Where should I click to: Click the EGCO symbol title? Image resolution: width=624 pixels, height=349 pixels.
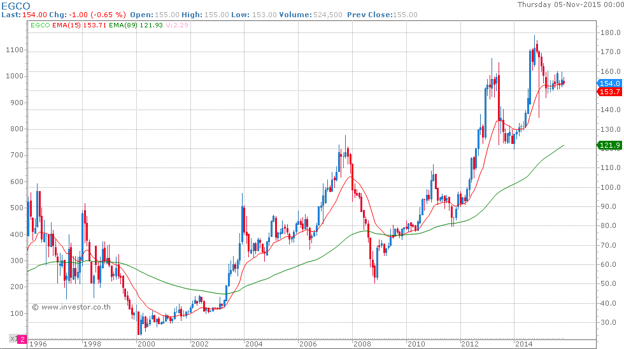pos(16,6)
